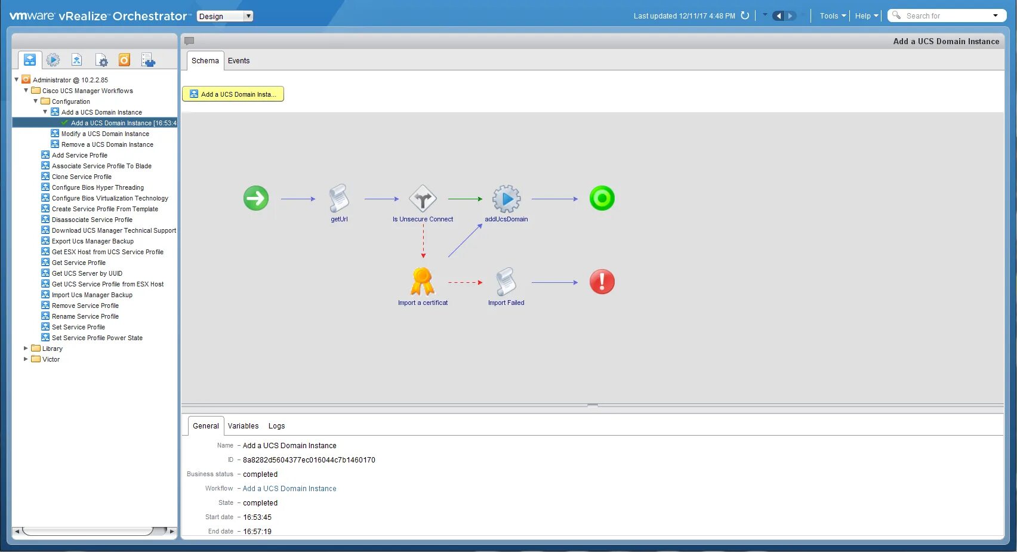
Task: Select the green start arrow node
Action: [256, 198]
